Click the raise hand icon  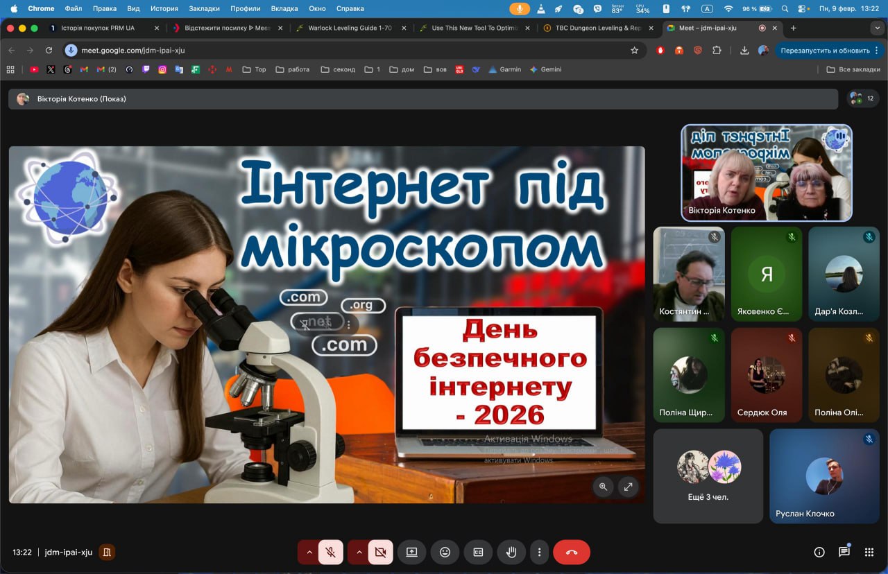pos(511,553)
